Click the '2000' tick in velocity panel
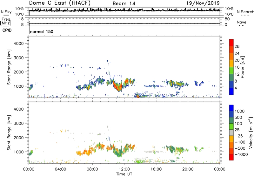Screen dimensions: 254x176 tap(18, 138)
